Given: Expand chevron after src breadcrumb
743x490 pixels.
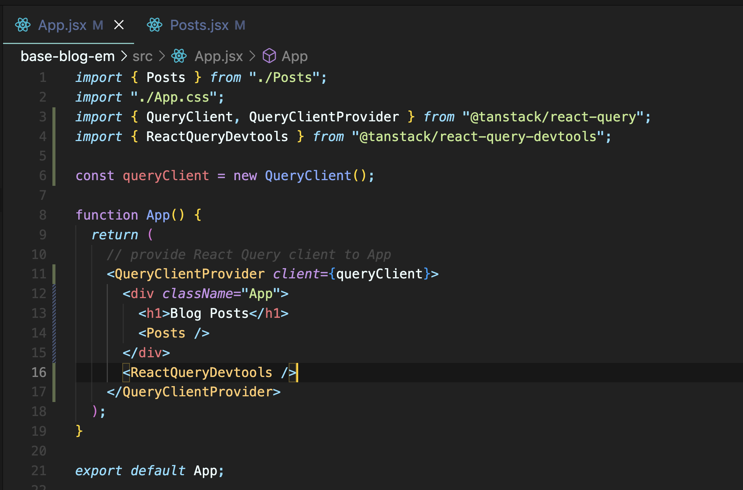Looking at the screenshot, I should coord(162,56).
